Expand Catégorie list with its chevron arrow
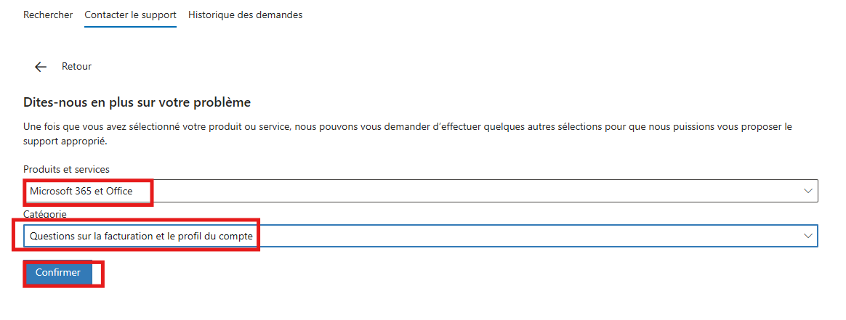Screen dimensions: 846x320 807,236
